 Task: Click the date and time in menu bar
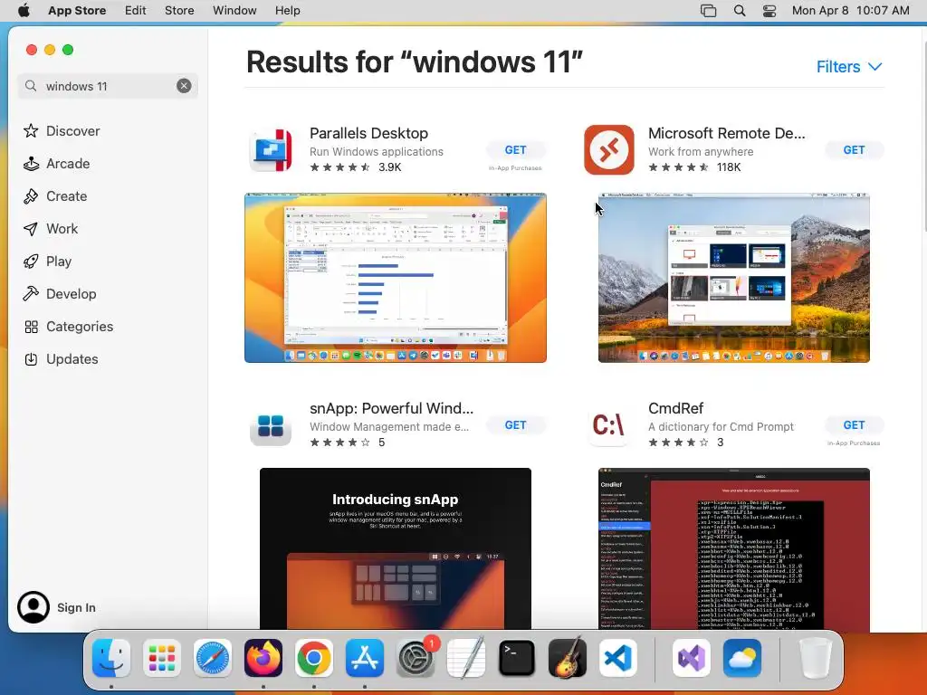[850, 10]
